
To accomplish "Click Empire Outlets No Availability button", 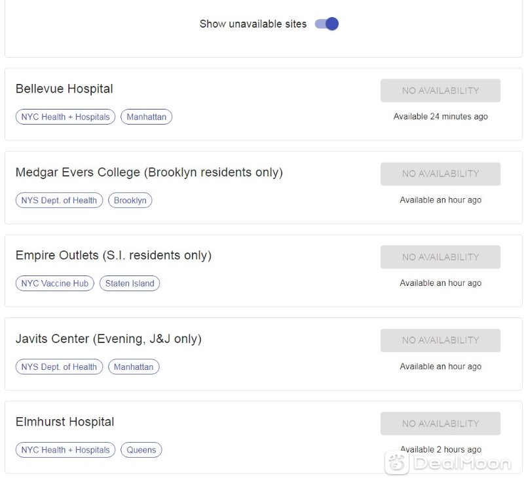I will coord(440,257).
